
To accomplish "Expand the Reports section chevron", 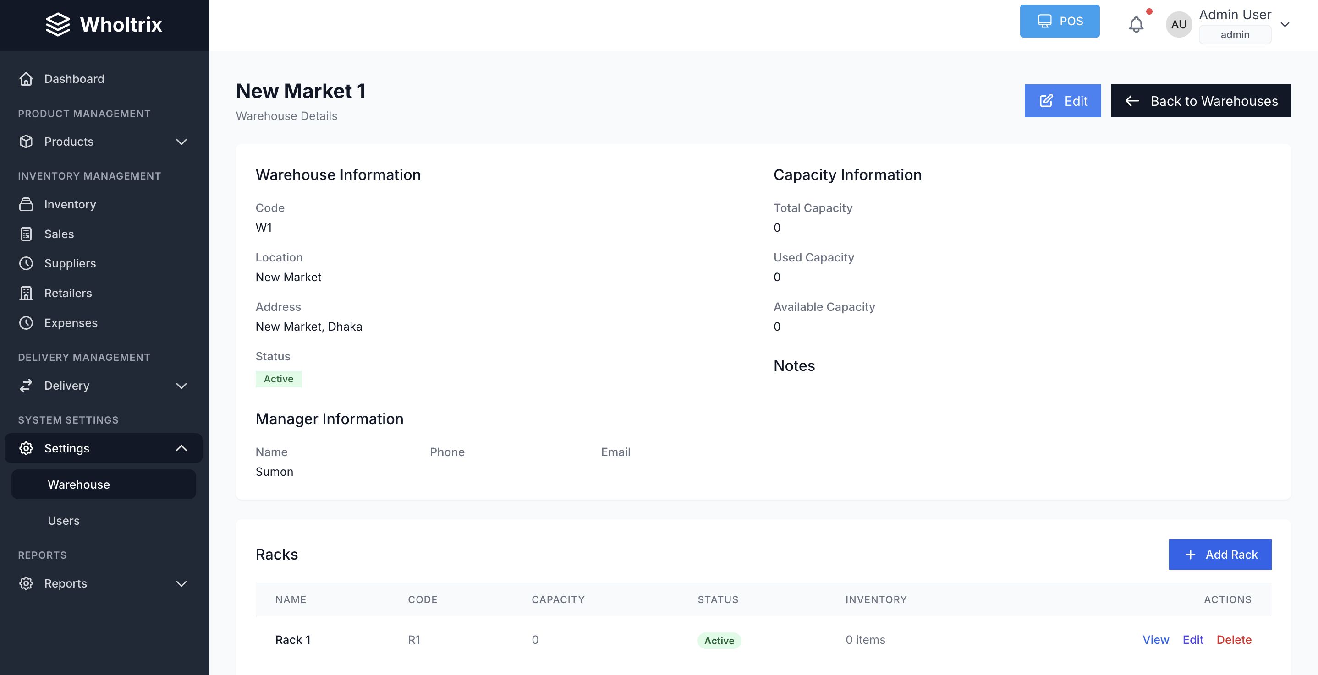I will click(181, 583).
